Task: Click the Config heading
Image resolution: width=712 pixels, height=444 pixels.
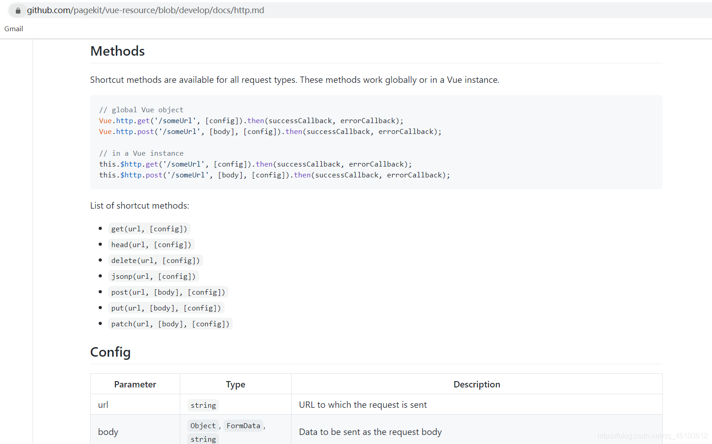Action: pyautogui.click(x=110, y=352)
